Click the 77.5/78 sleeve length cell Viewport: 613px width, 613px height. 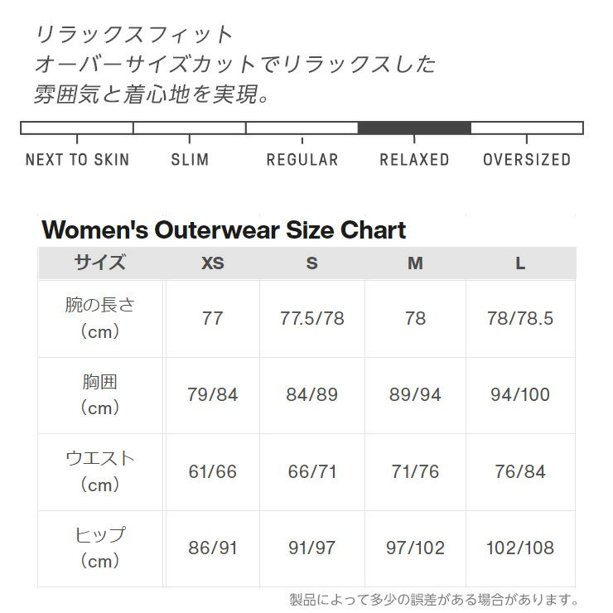click(x=311, y=319)
